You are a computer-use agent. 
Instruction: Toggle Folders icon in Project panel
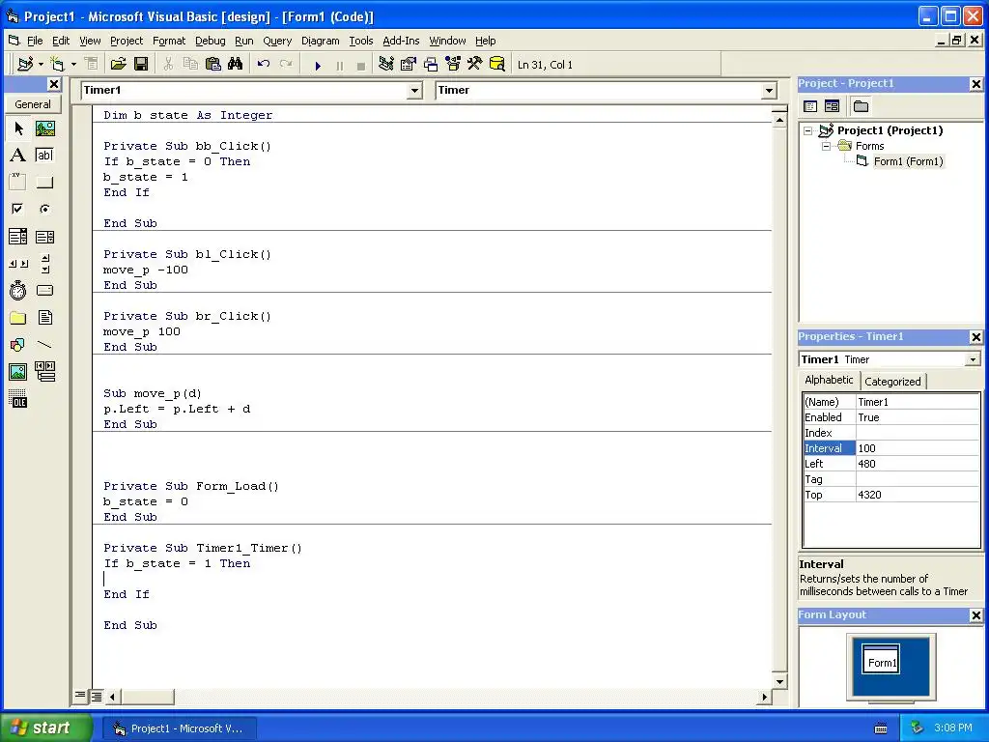tap(861, 106)
